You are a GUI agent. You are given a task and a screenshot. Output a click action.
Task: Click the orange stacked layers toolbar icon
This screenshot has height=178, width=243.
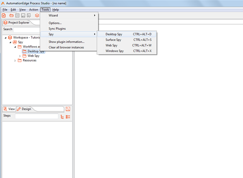point(37,15)
